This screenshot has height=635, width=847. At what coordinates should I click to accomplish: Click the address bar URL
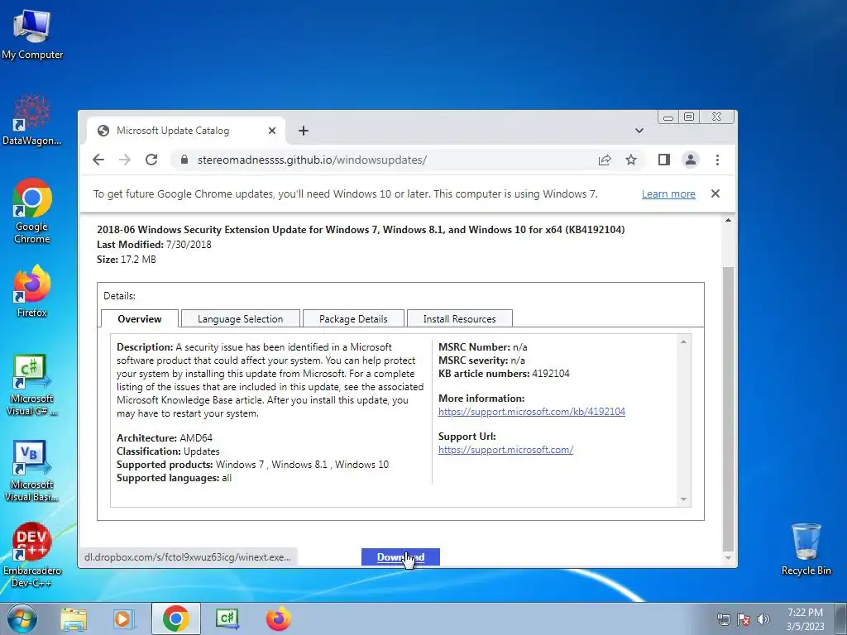pos(312,160)
